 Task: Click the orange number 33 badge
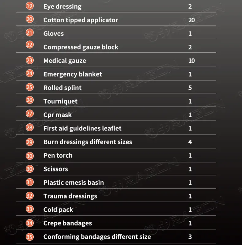pos(29,209)
